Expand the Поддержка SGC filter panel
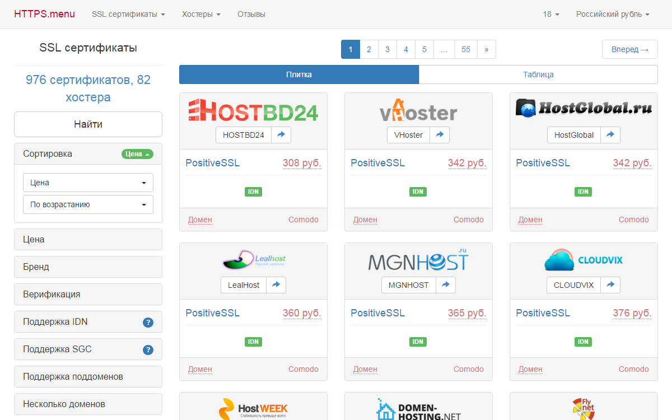The image size is (672, 420). click(x=88, y=349)
